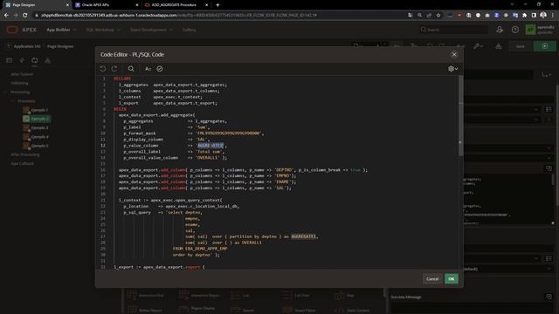Screen dimensions: 559x314
Task: Open a new browser tab
Action: pyautogui.click(x=217, y=5)
